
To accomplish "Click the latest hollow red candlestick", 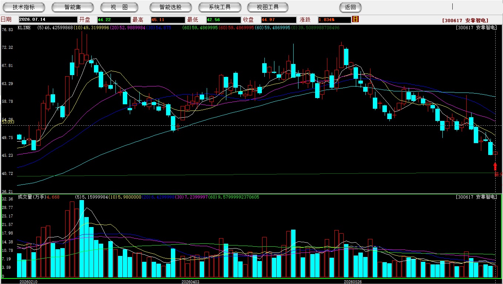I will coord(495,153).
